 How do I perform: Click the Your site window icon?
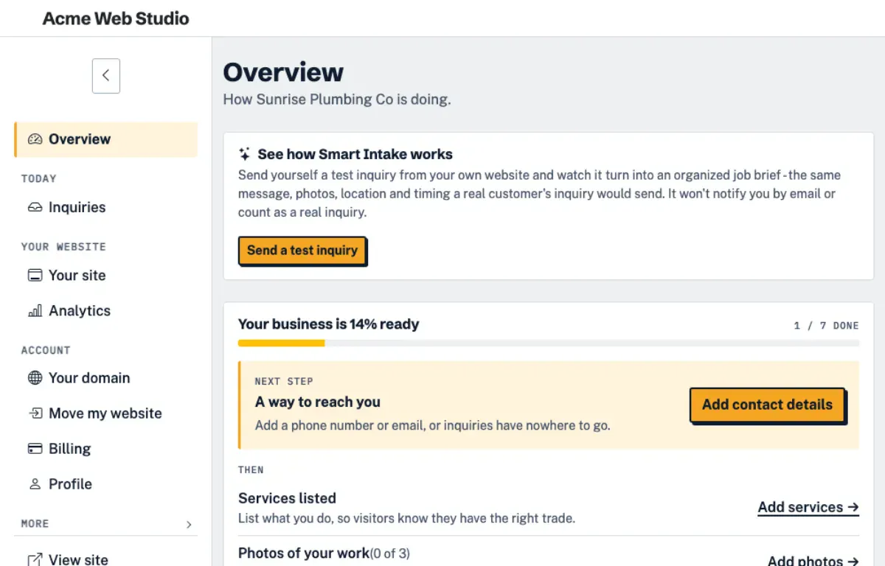[x=35, y=276]
